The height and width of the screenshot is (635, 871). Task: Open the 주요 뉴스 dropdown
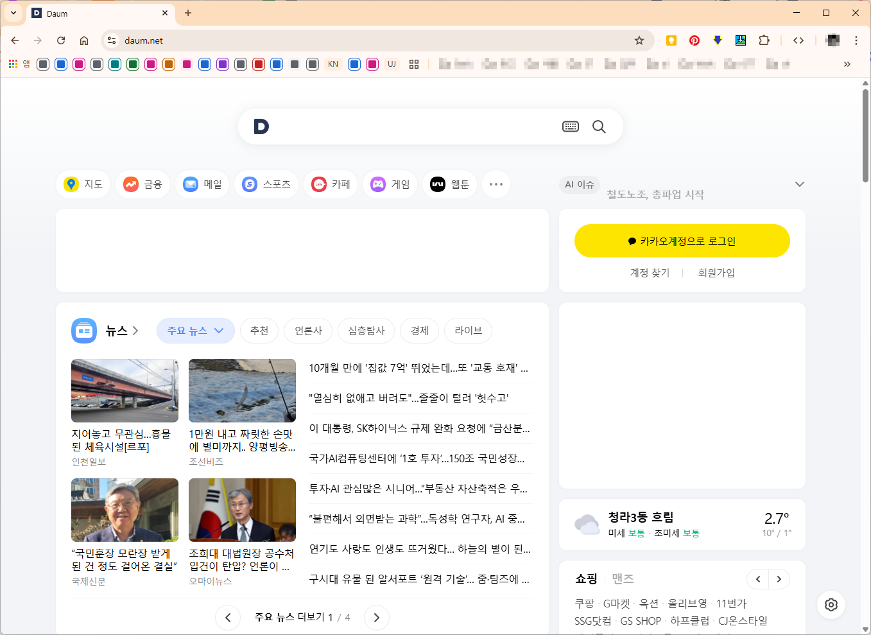click(196, 331)
